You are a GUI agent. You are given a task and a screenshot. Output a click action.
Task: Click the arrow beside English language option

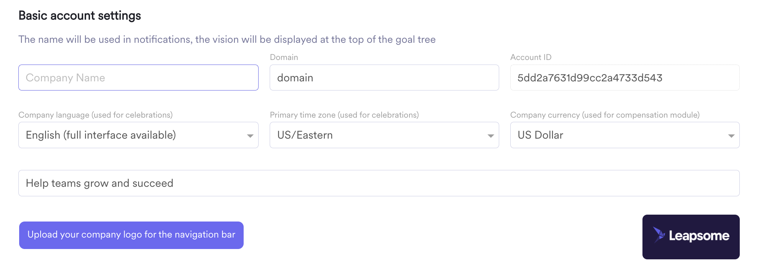coord(250,136)
